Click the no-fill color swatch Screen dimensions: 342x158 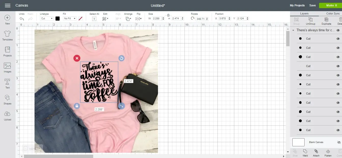pyautogui.click(x=80, y=19)
